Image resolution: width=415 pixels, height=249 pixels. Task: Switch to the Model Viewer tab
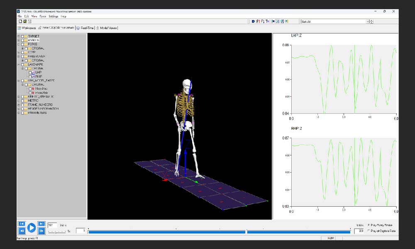click(x=107, y=28)
